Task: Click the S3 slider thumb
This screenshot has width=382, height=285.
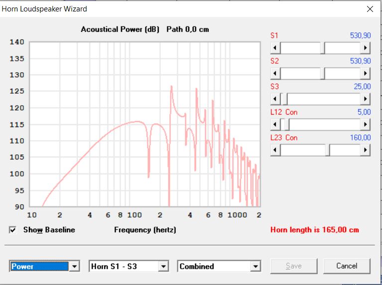Action: tap(284, 99)
